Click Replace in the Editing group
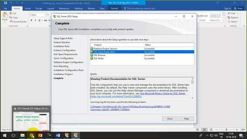The width and height of the screenshot is (247, 139). pyautogui.click(x=233, y=17)
